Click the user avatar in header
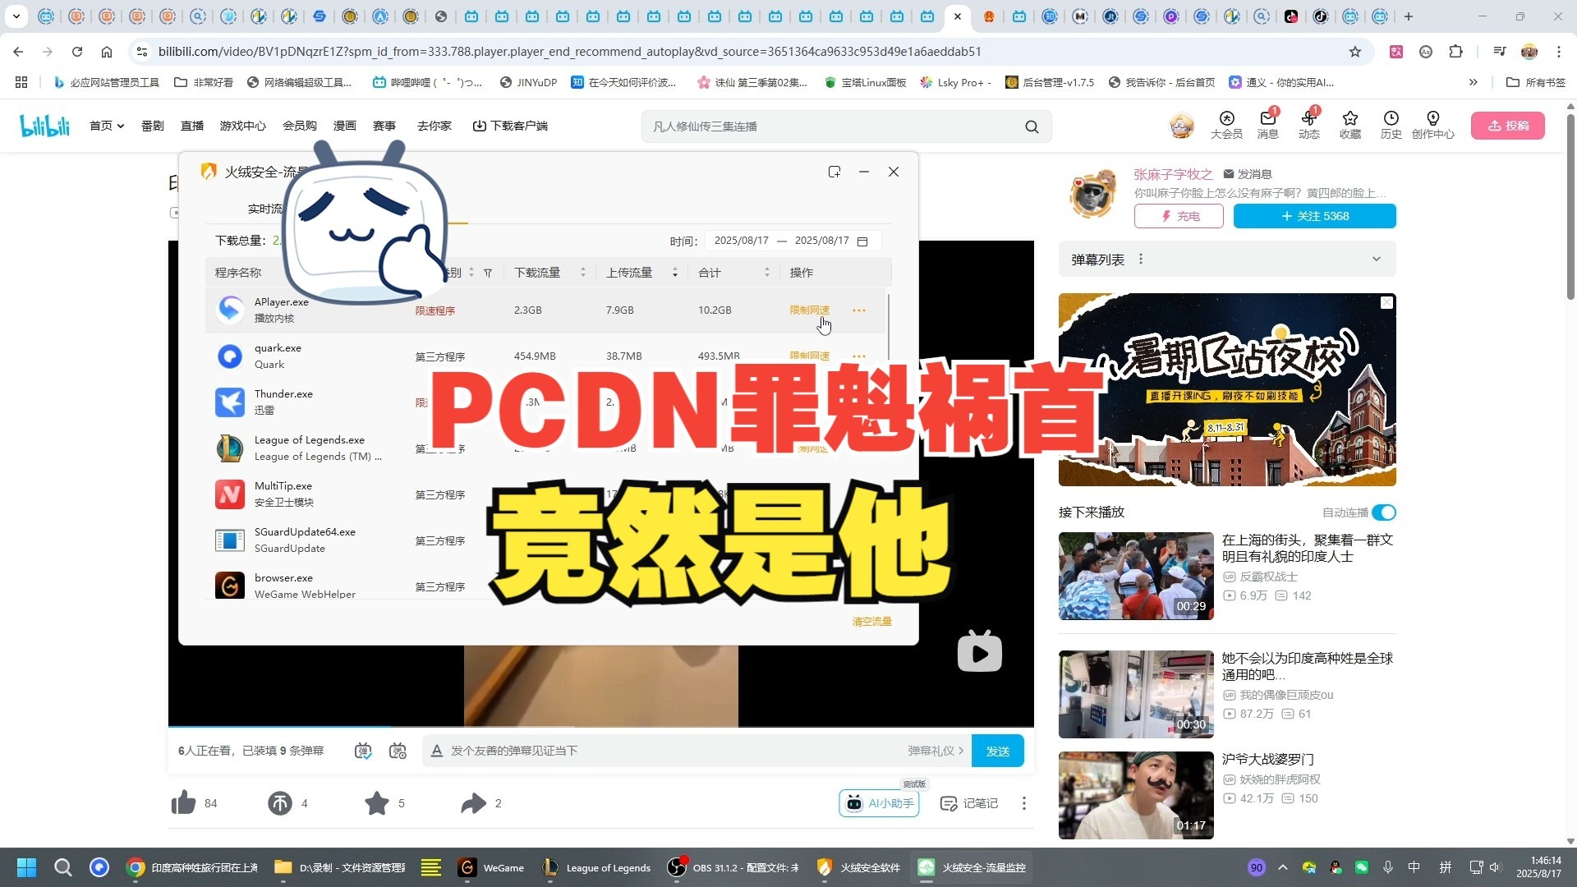The width and height of the screenshot is (1577, 887). [1181, 126]
